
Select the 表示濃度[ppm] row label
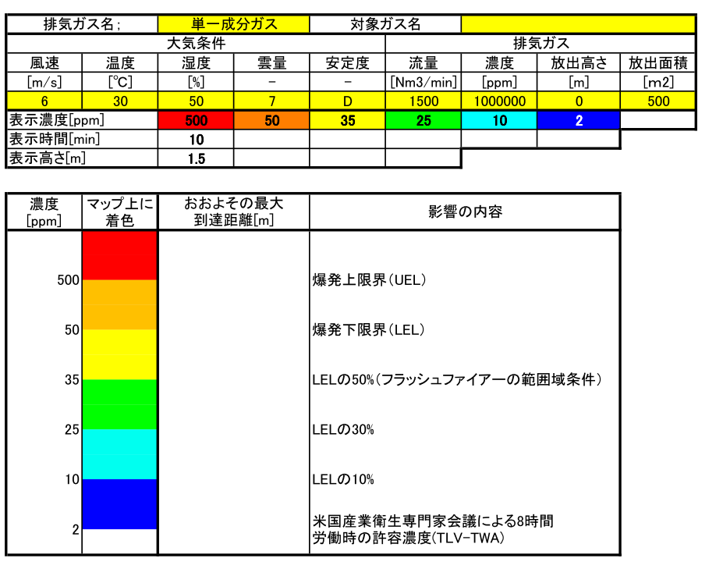click(83, 120)
